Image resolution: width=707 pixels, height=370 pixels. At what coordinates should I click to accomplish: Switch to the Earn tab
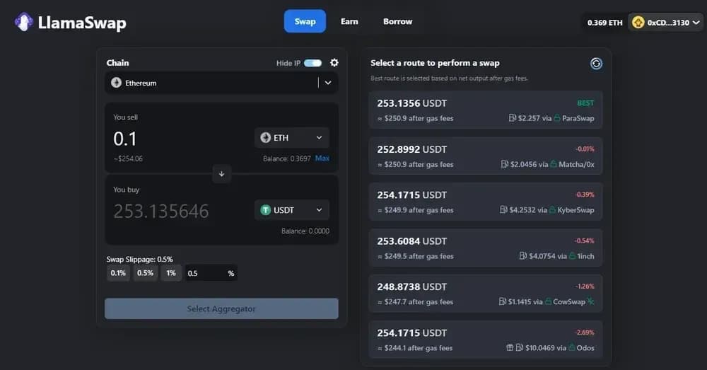point(349,21)
